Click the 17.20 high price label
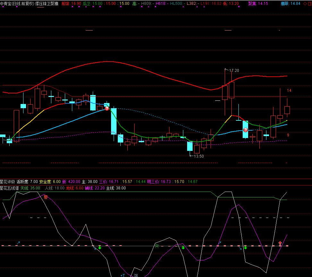 pos(234,70)
